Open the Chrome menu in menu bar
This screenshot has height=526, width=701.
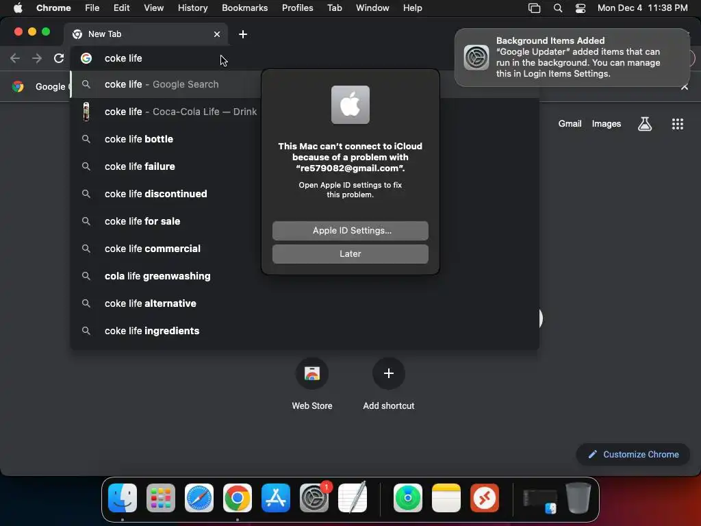click(53, 8)
